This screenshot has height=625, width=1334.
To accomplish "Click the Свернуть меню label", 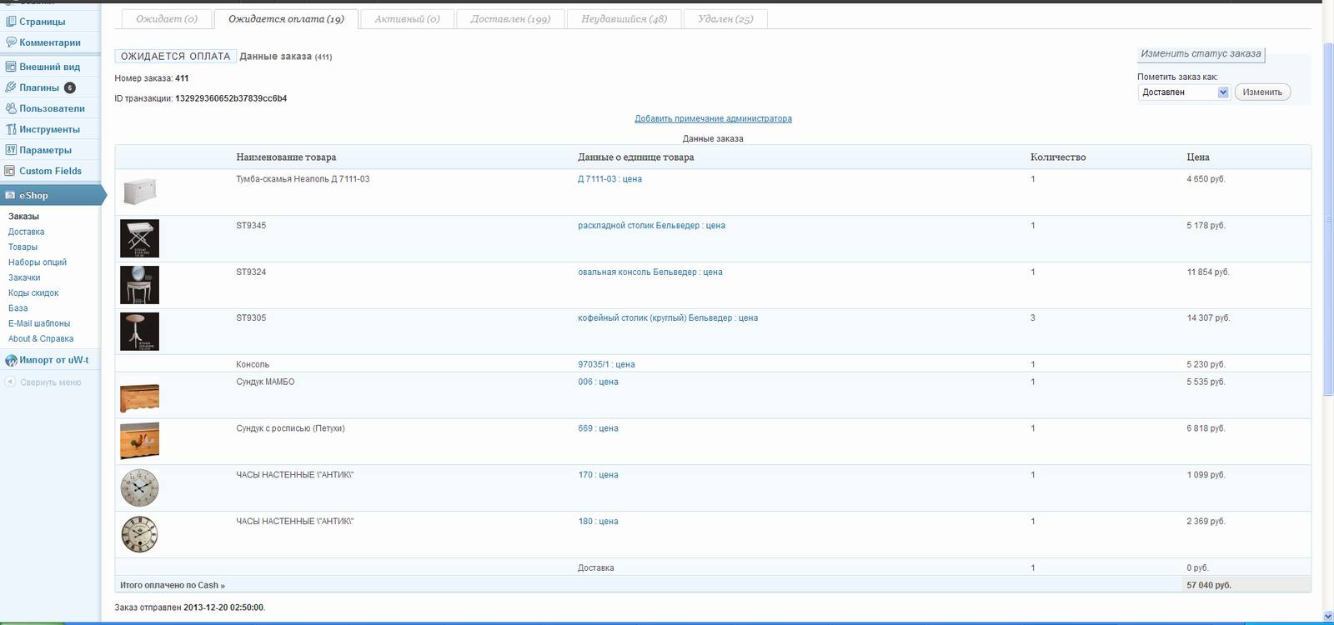I will [50, 382].
